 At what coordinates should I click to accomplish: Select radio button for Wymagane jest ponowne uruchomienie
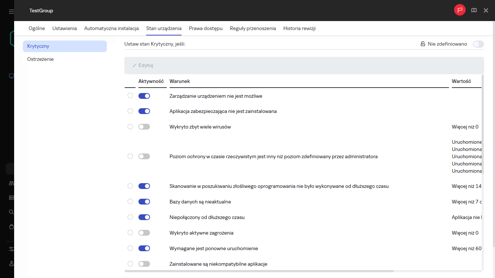click(x=130, y=248)
